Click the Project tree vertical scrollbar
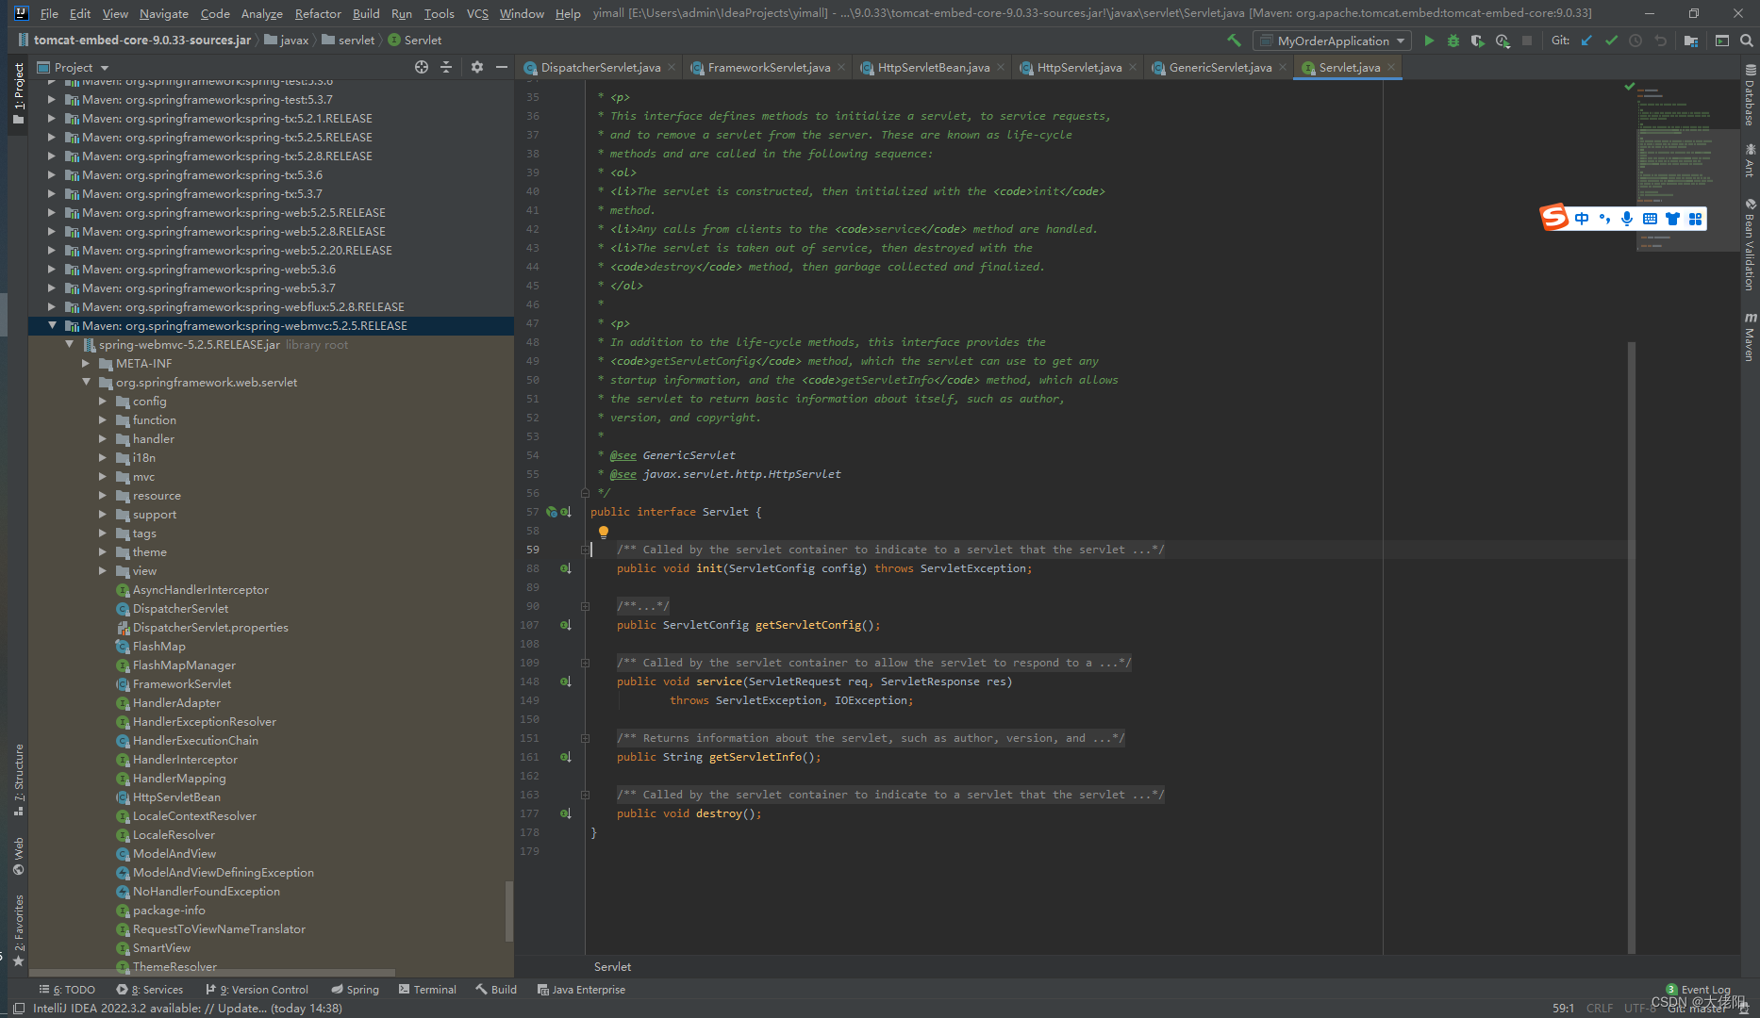Screen dimensions: 1760x1018 coord(509,910)
